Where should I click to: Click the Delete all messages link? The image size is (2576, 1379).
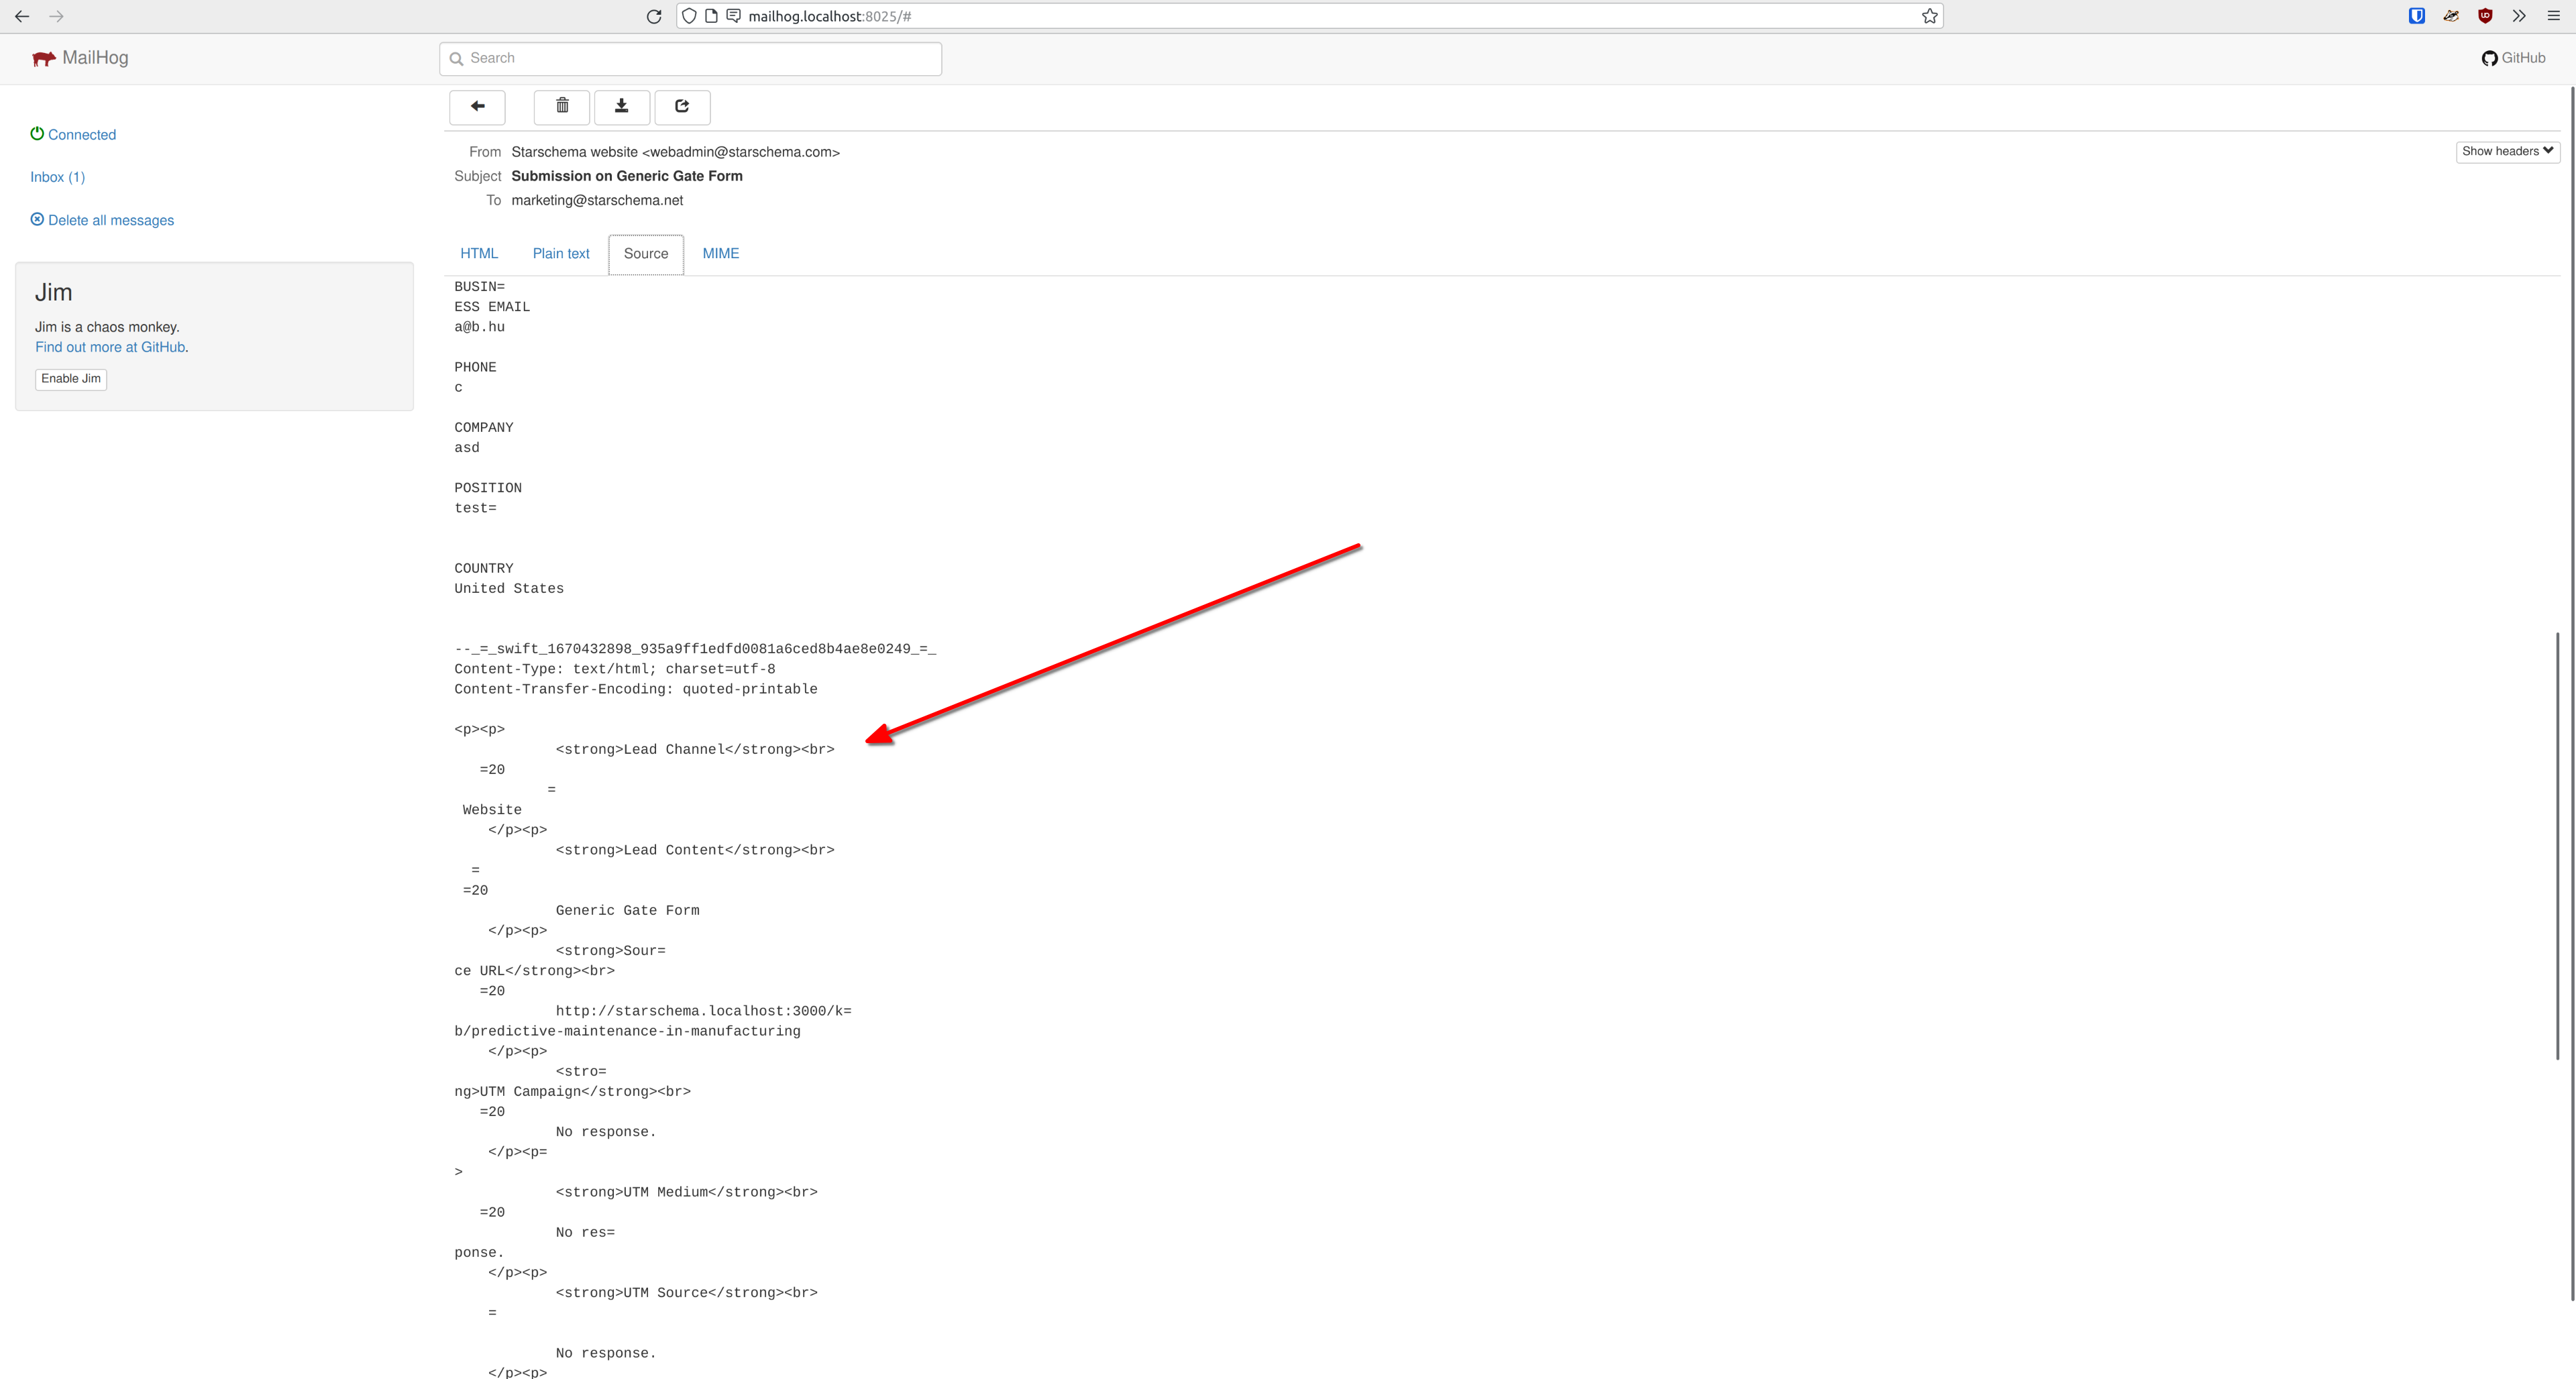[x=110, y=219]
